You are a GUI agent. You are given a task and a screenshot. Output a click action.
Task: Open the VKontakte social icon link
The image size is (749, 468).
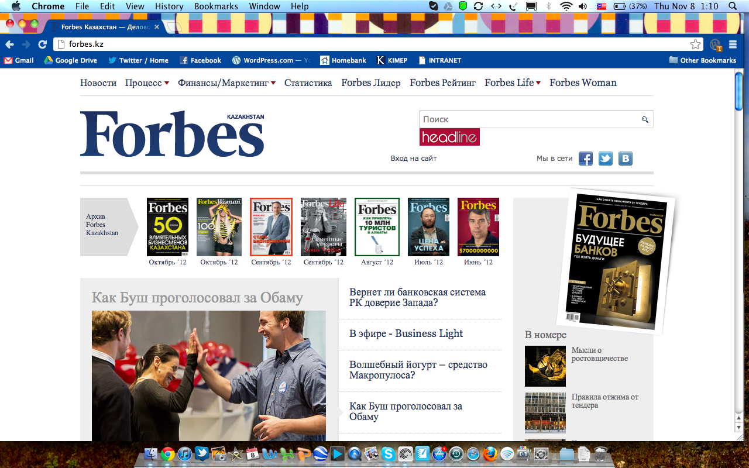pyautogui.click(x=626, y=159)
